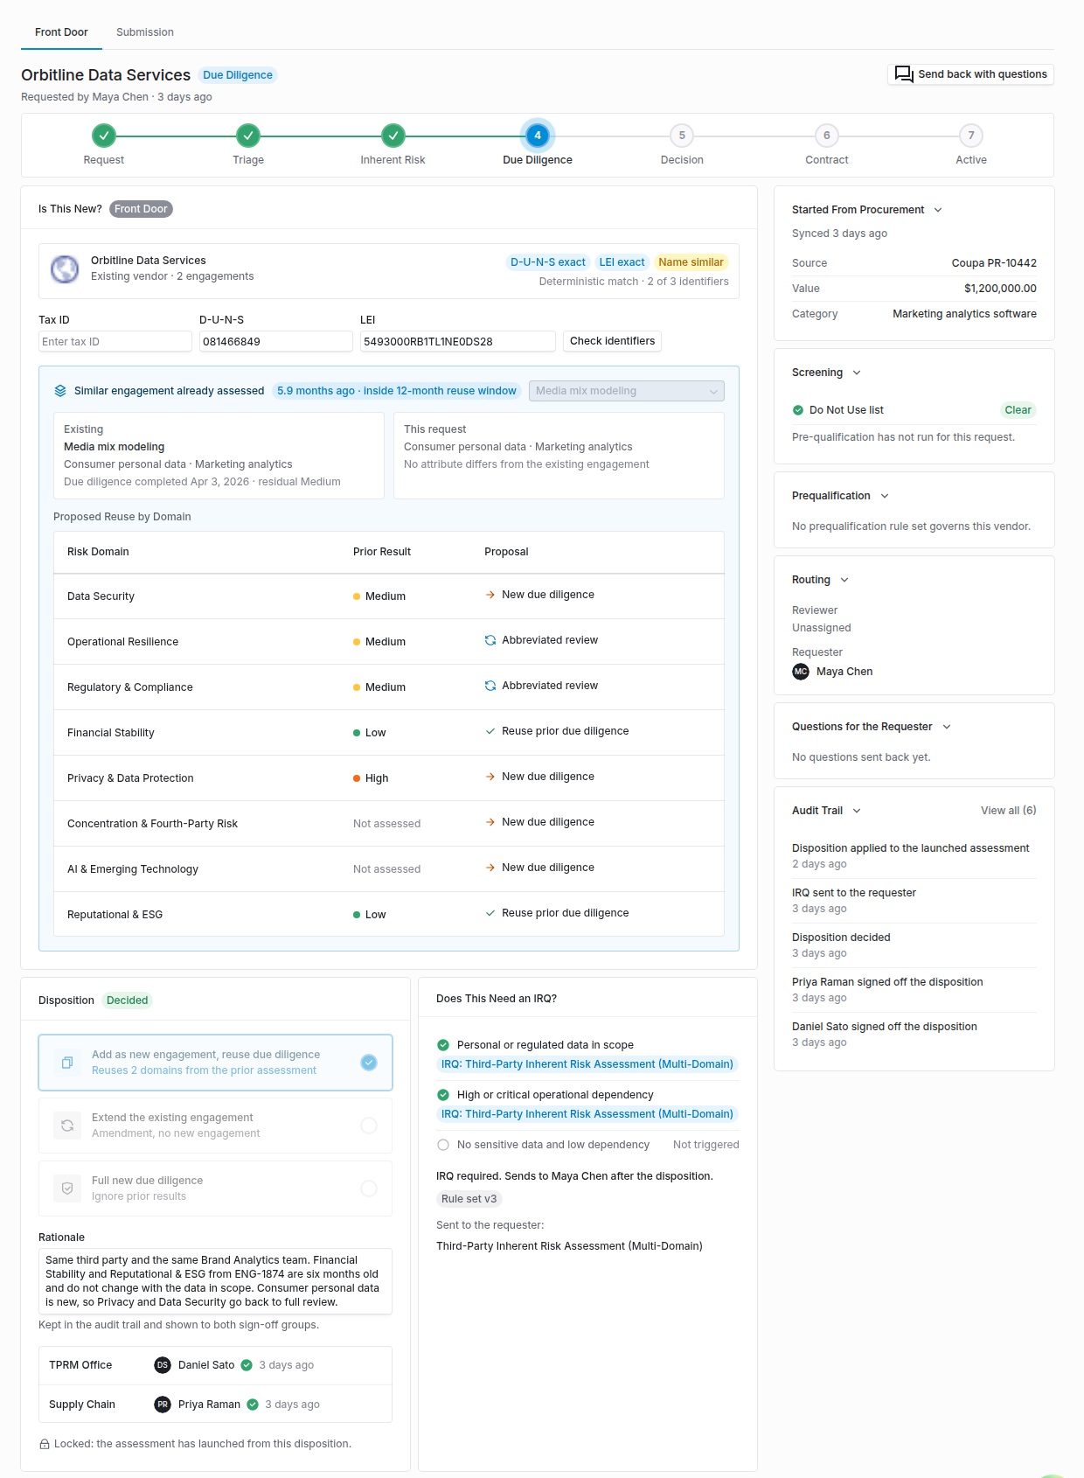Select Full new due diligence radio option

369,1189
